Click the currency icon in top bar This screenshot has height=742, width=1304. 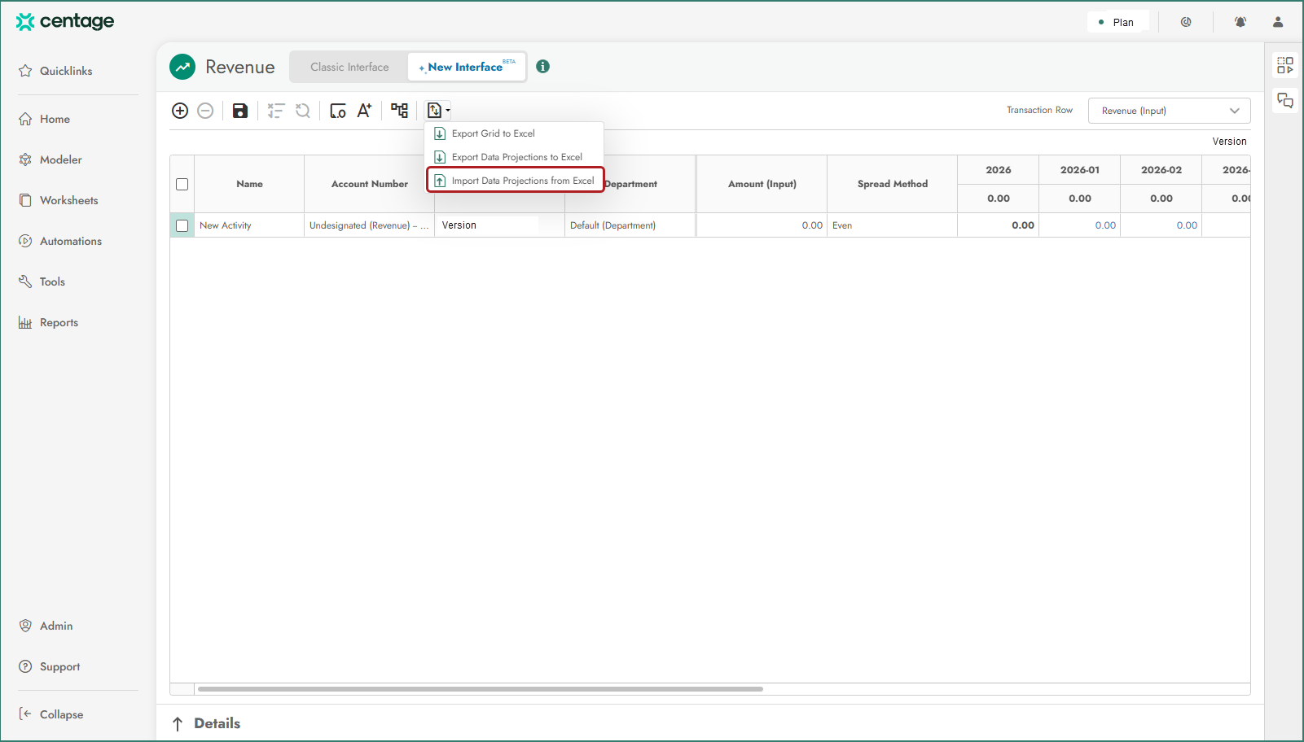point(1186,22)
